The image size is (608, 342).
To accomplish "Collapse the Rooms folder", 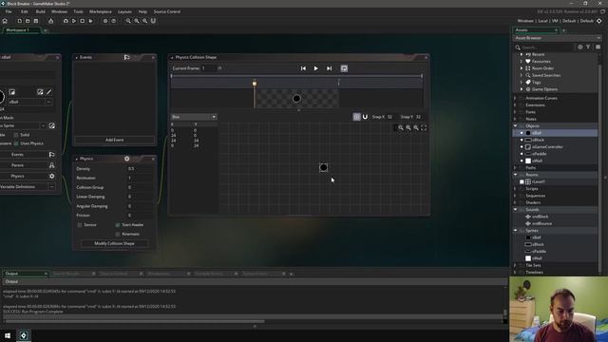I will [x=515, y=175].
